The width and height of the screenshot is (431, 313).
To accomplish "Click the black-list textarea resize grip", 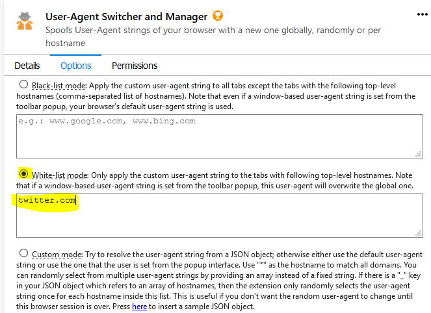I will tap(418, 154).
